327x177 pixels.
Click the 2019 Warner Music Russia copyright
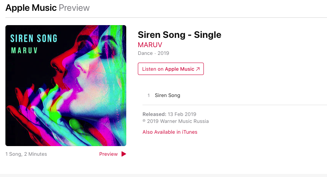point(176,121)
